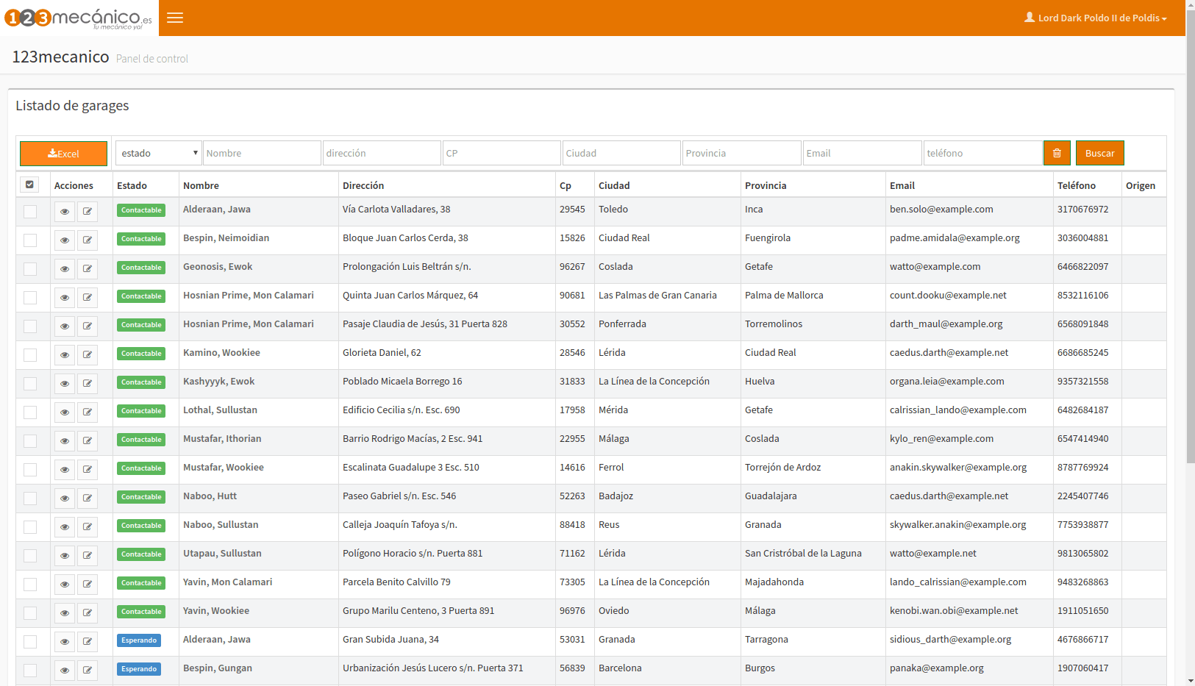This screenshot has height=686, width=1195.
Task: Select the Bespin, Neimoidian row checkbox
Action: coord(30,240)
